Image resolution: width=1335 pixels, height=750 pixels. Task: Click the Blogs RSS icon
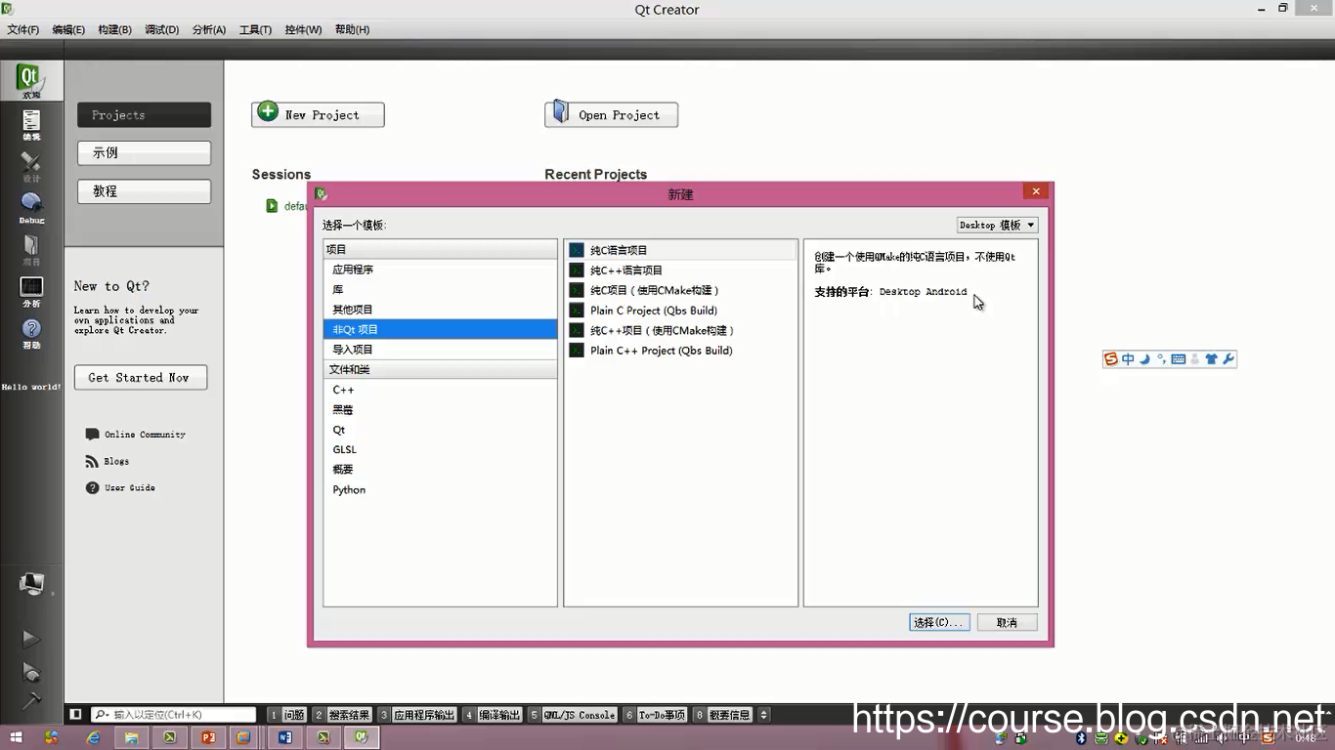(x=92, y=461)
